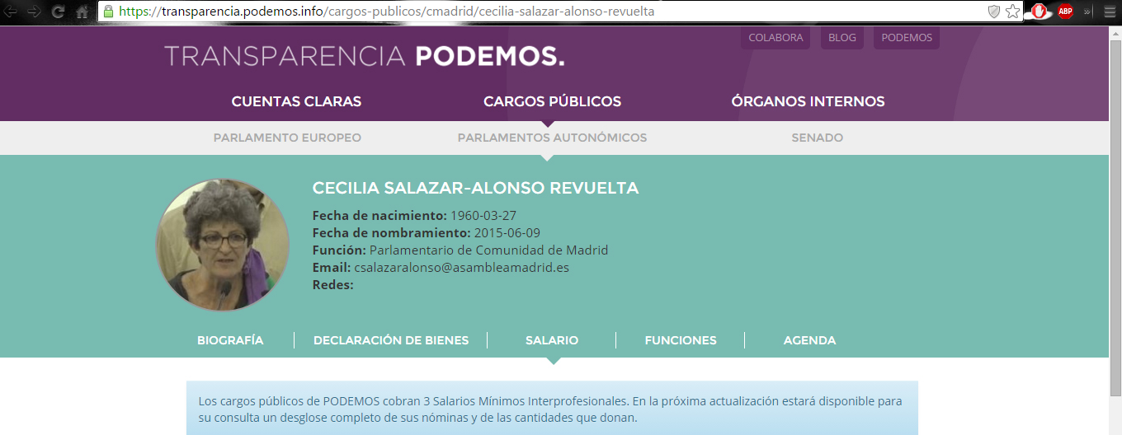Image resolution: width=1122 pixels, height=435 pixels.
Task: Open the ÓRGANOS INTERNOS menu
Action: (x=808, y=101)
